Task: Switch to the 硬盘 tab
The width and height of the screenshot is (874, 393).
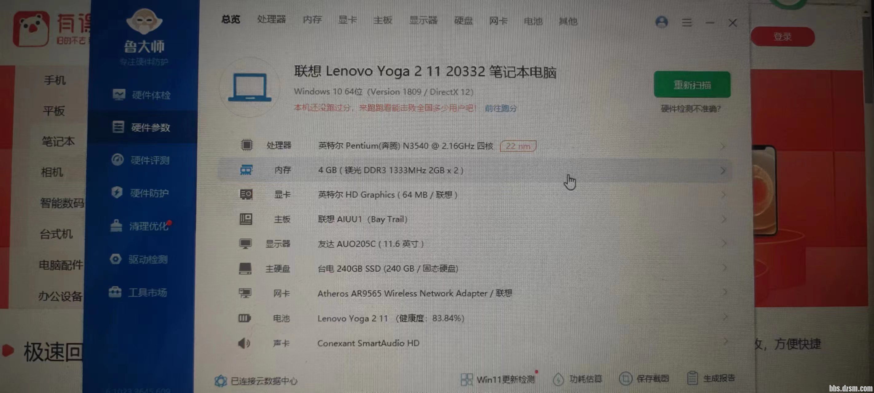Action: (x=463, y=21)
